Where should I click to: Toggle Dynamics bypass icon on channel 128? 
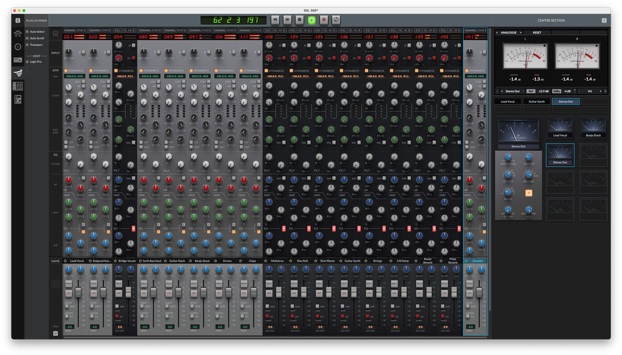(x=266, y=71)
